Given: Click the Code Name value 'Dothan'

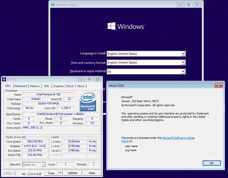Looking at the screenshot, I should [36, 99].
